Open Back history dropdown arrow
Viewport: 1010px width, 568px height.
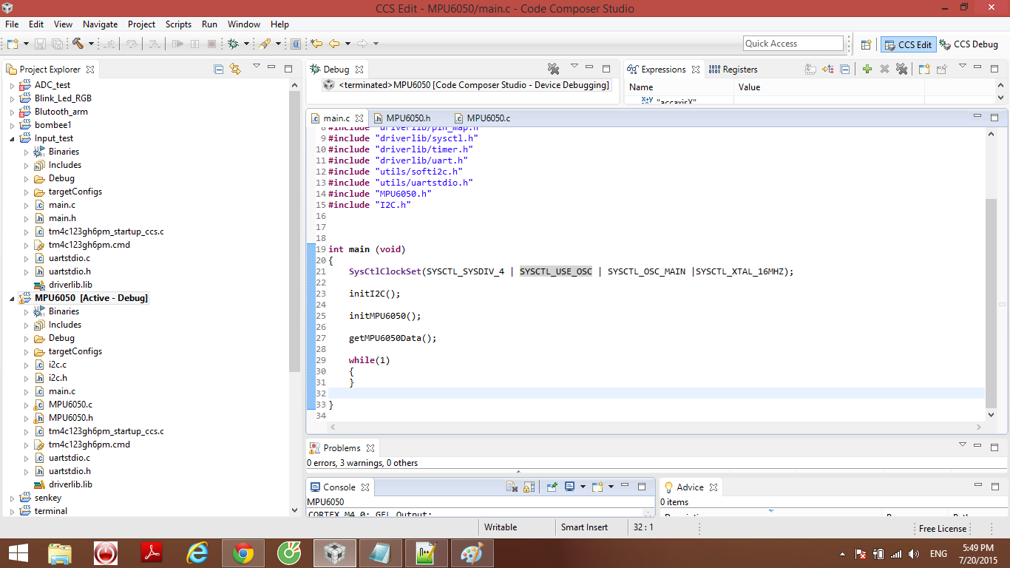(347, 44)
